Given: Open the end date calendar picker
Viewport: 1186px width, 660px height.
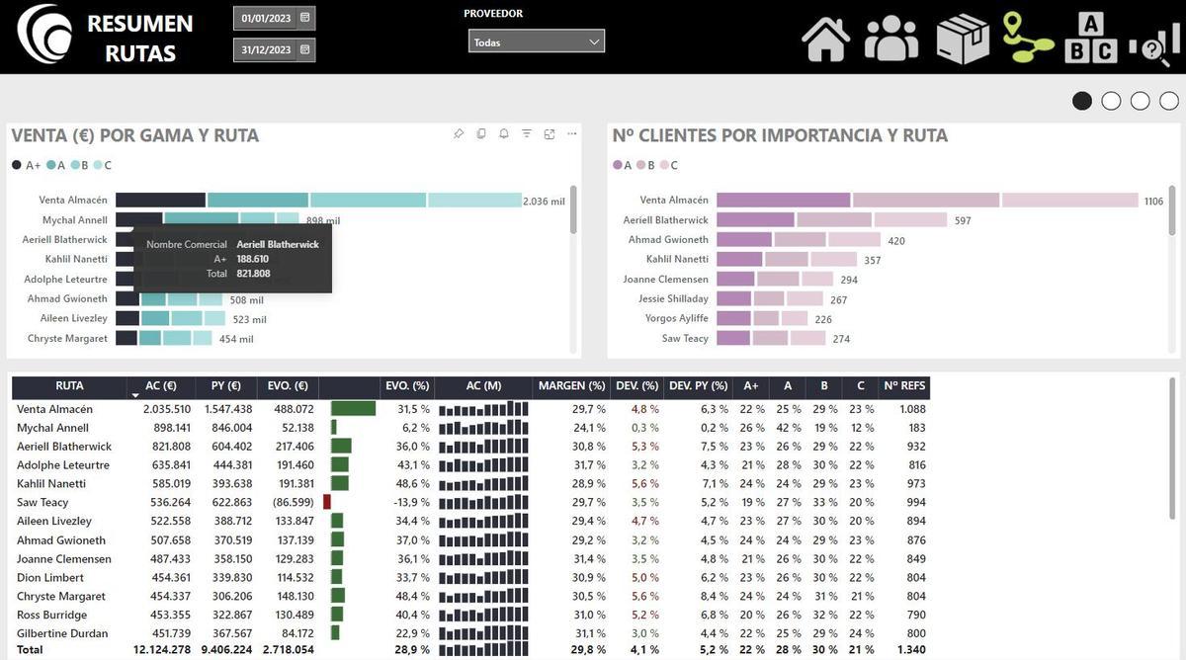Looking at the screenshot, I should pos(304,49).
